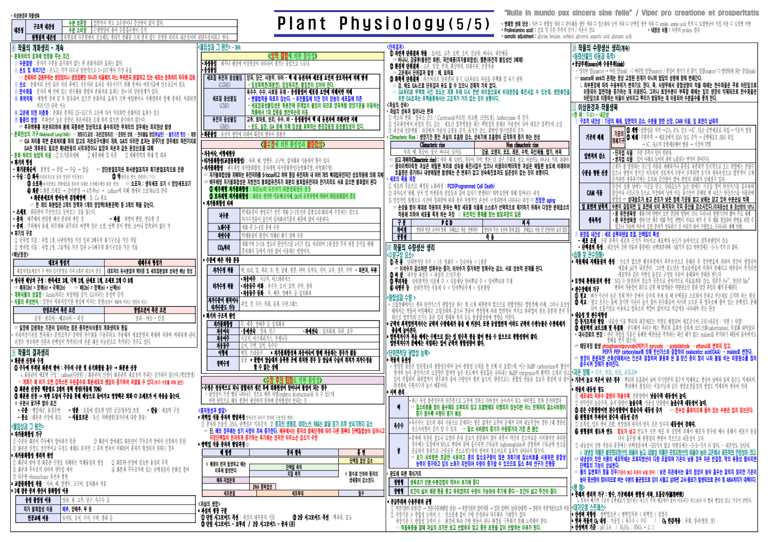Click the '장벽수정' row label
Image resolution: width=768 pixels, height=542 pixels.
tap(223, 363)
